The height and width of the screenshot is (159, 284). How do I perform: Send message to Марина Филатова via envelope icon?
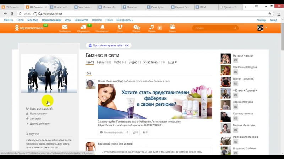click(x=235, y=130)
